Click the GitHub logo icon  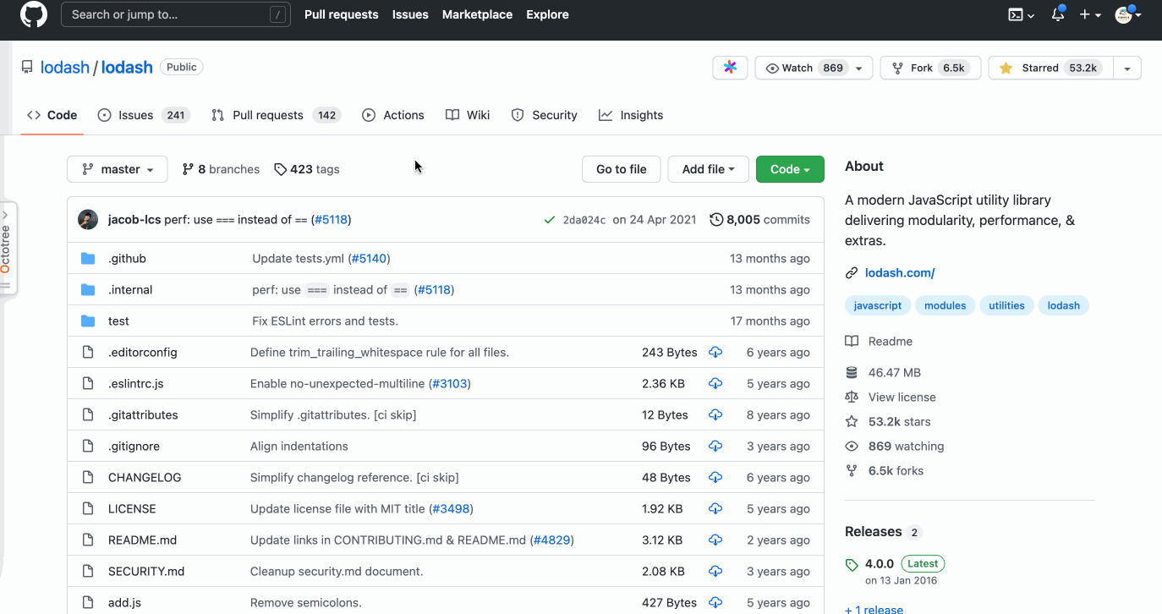[34, 14]
